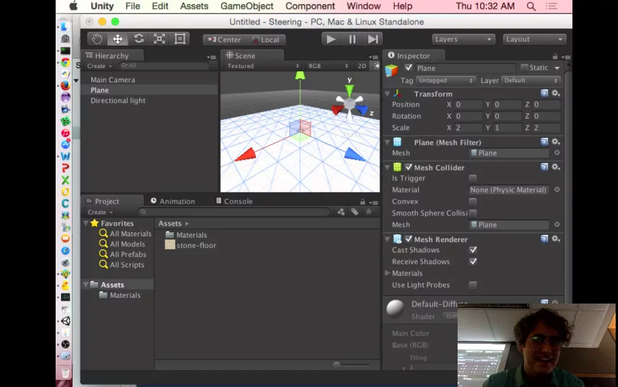Open the Layers dropdown
Image resolution: width=618 pixels, height=387 pixels.
(463, 39)
